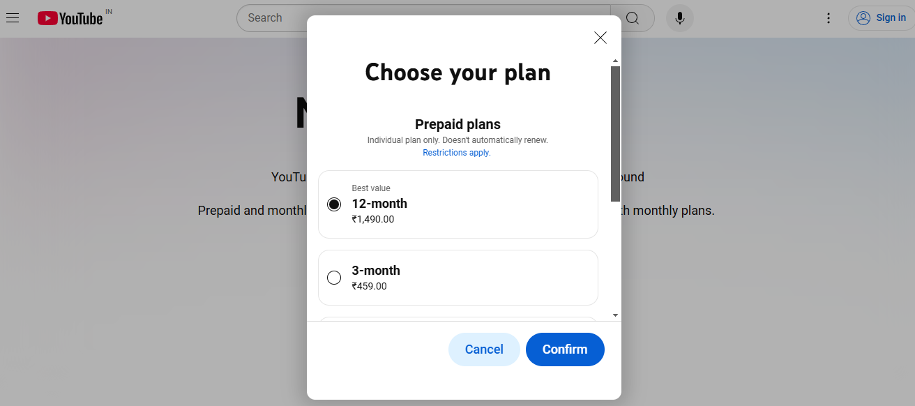Start voice search with the microphone

679,18
